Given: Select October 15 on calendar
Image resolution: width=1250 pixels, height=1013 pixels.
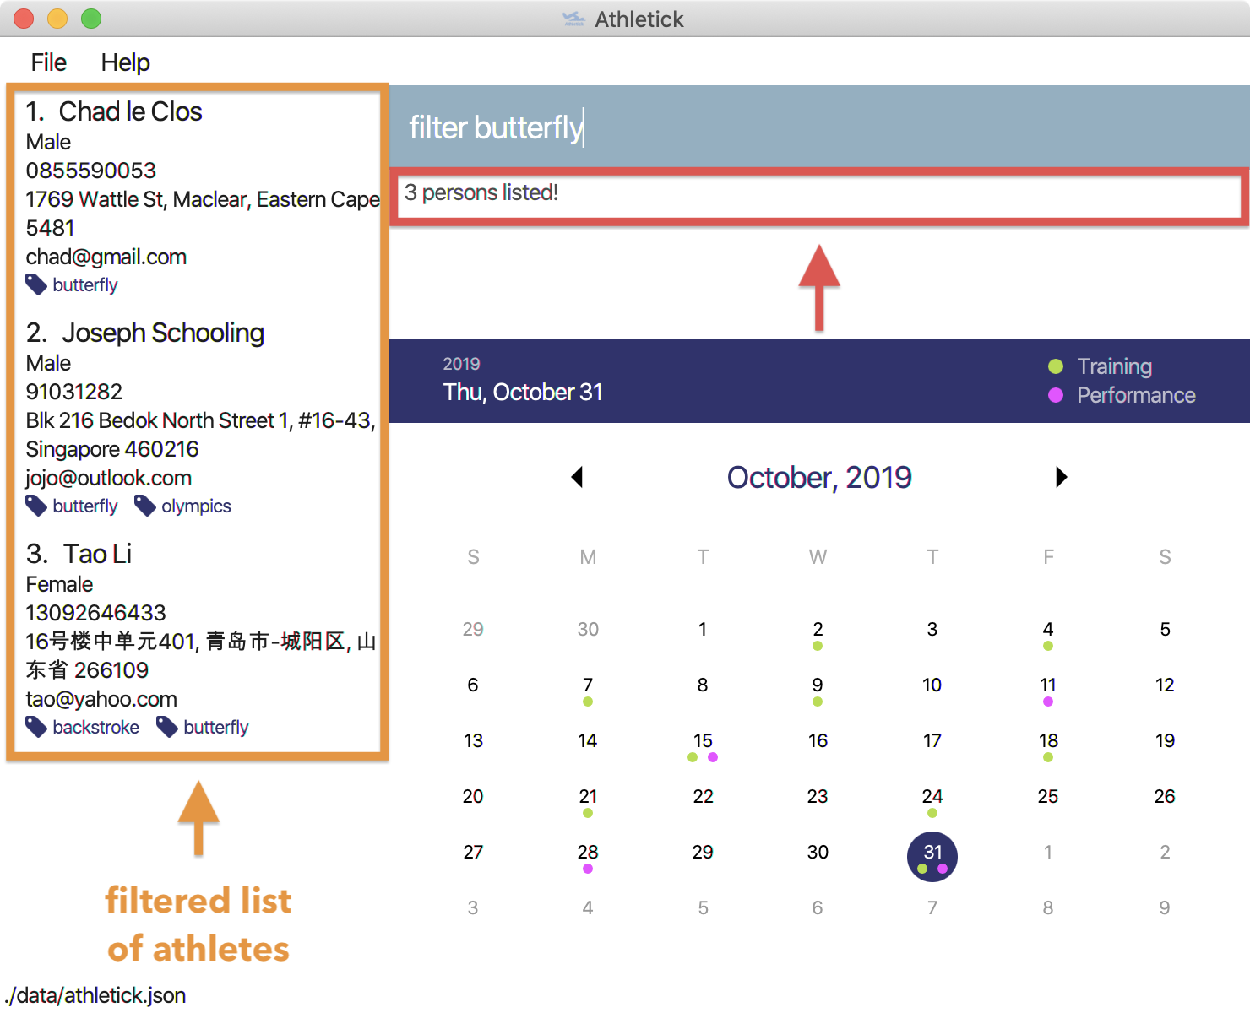Looking at the screenshot, I should pos(703,741).
